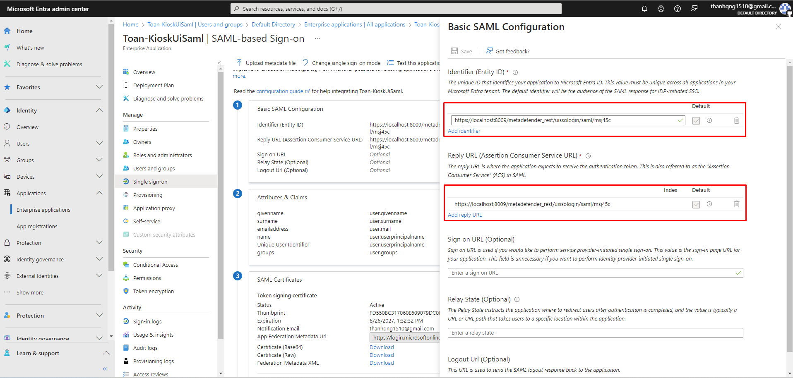Expand the Devices section chevron

[x=99, y=177]
